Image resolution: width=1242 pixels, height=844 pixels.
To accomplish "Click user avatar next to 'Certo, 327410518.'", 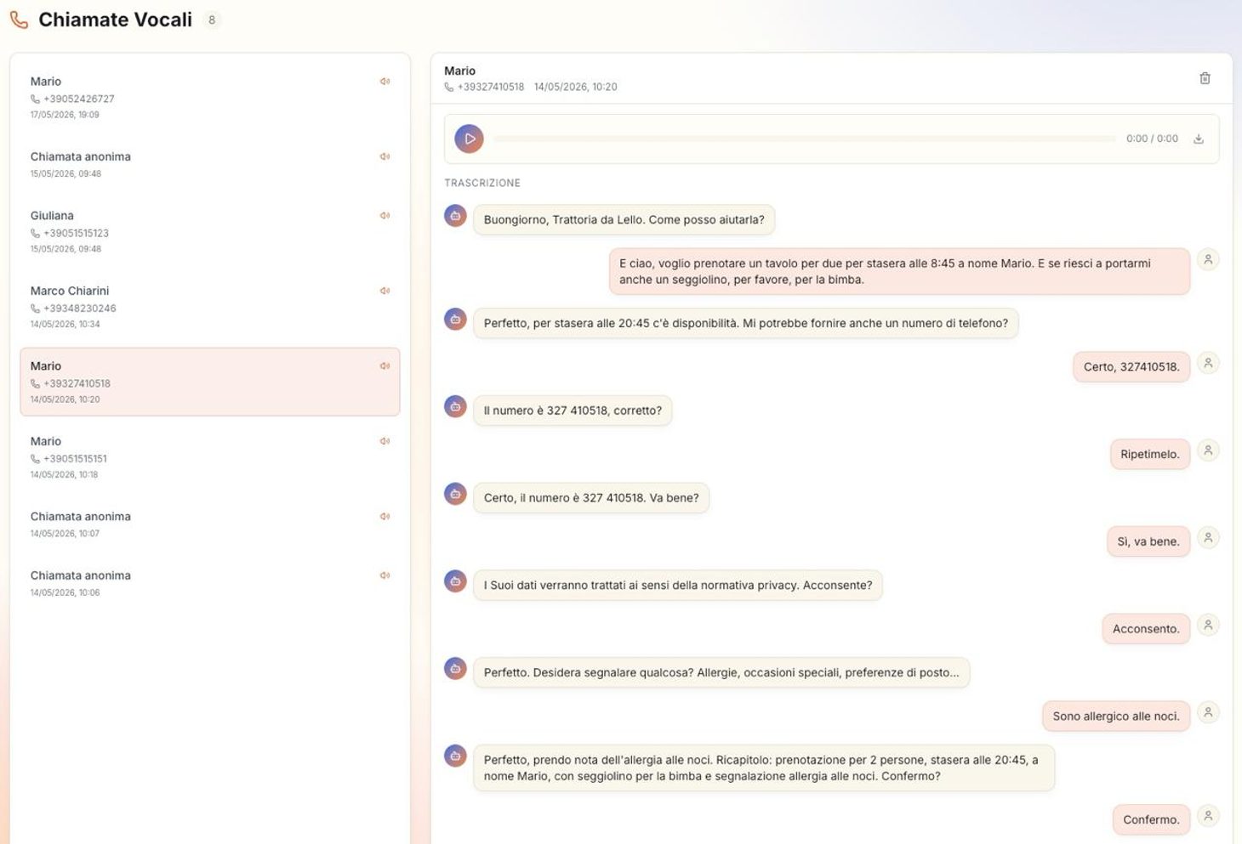I will (x=1208, y=363).
